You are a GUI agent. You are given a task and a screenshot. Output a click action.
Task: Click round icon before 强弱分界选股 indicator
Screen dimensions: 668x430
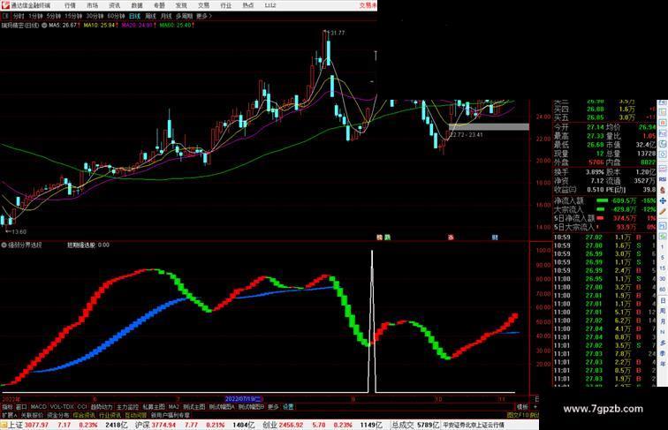4,245
